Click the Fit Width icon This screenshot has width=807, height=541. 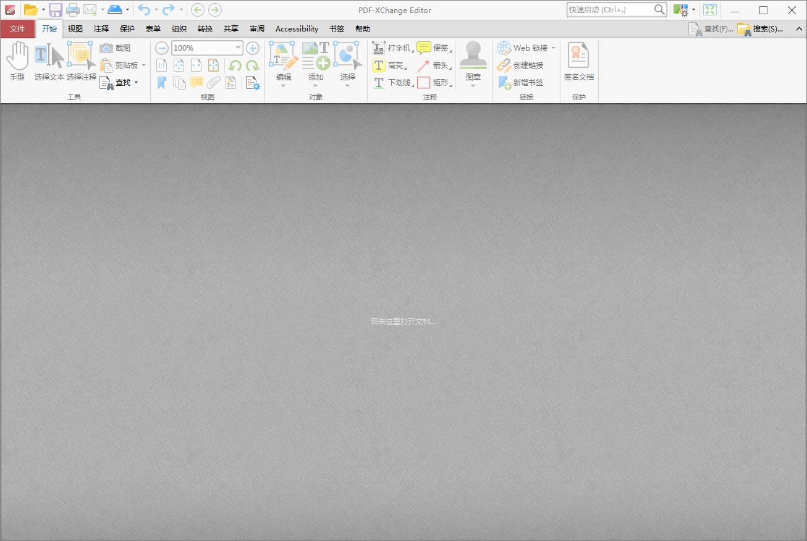pyautogui.click(x=196, y=65)
